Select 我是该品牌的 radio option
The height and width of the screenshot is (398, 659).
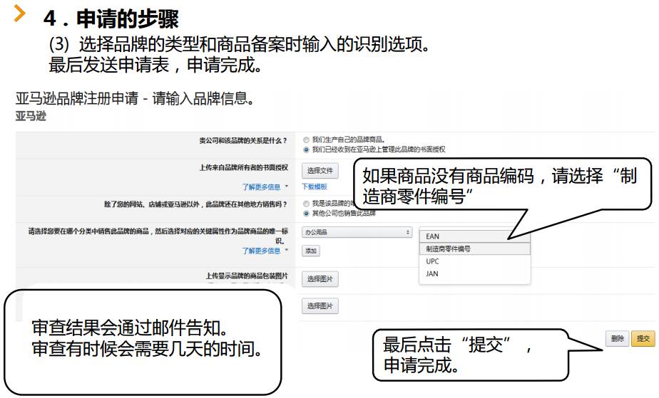click(306, 204)
